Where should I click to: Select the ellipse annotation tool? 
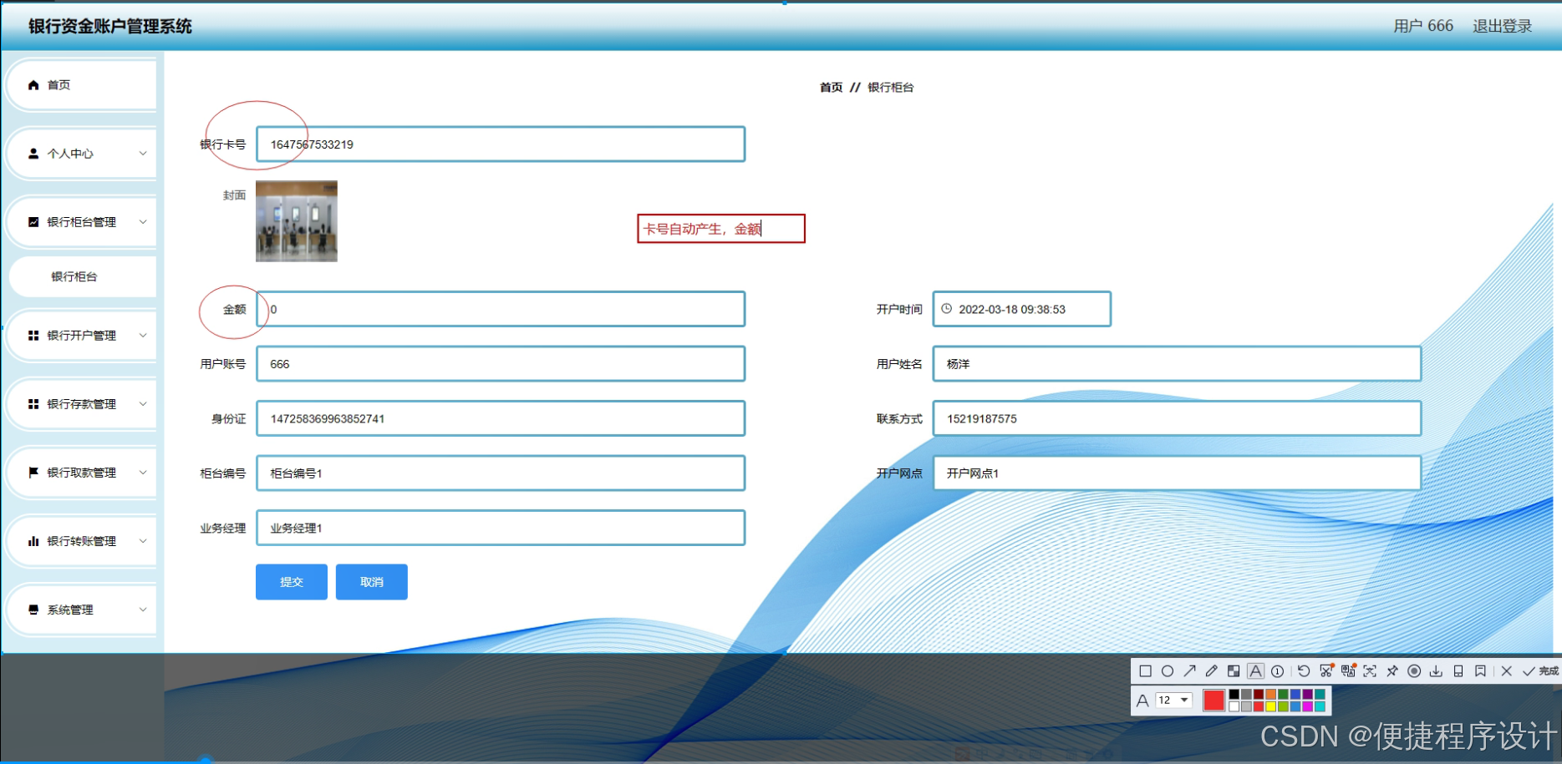click(1168, 671)
